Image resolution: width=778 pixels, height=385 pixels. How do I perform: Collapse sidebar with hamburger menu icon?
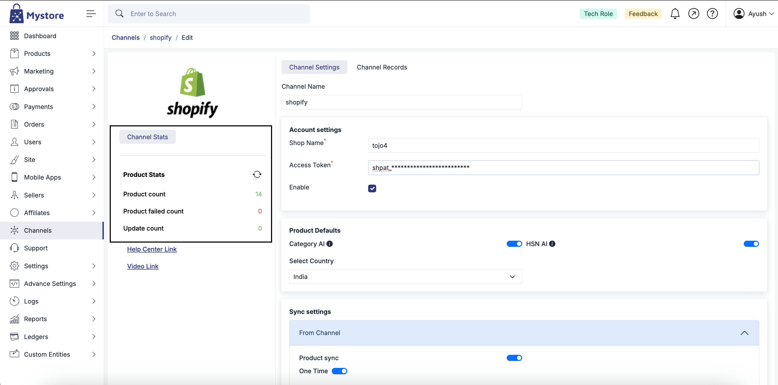pos(91,14)
